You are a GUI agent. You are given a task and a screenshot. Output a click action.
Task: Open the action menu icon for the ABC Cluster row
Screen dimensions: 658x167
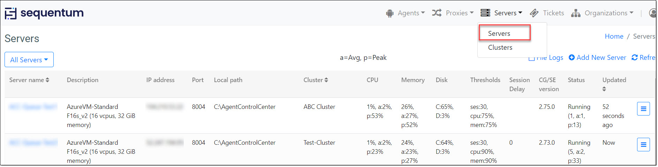(x=643, y=109)
